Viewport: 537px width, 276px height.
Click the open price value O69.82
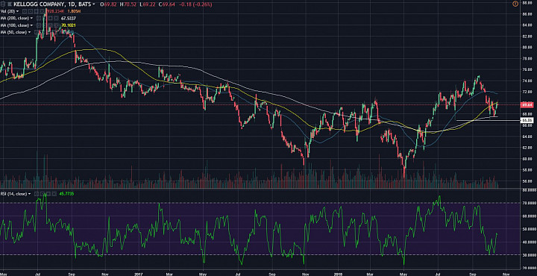pos(107,4)
